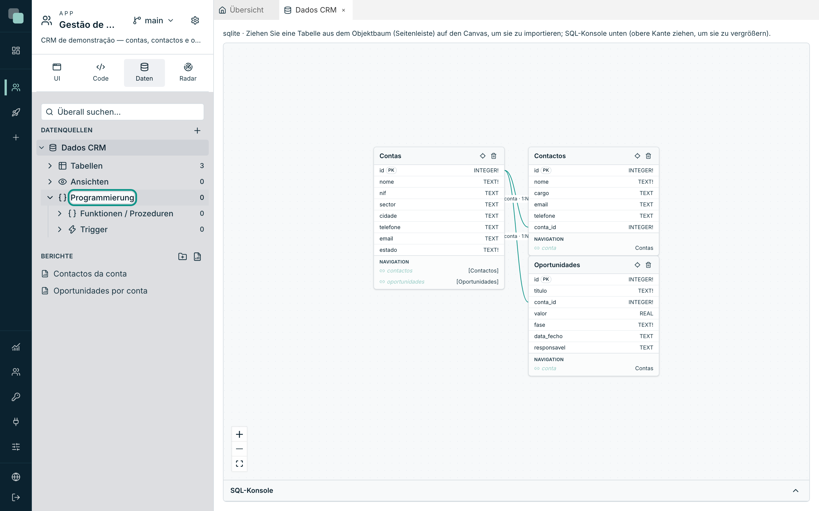
Task: Open the analytics chart icon
Action: [x=16, y=347]
